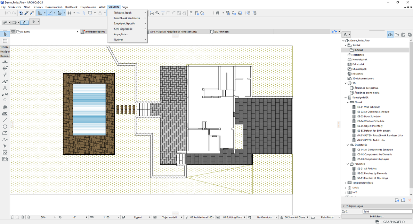The width and height of the screenshot is (413, 224).
Task: Toggle Ruler measure button in toolbar
Action: [60, 13]
